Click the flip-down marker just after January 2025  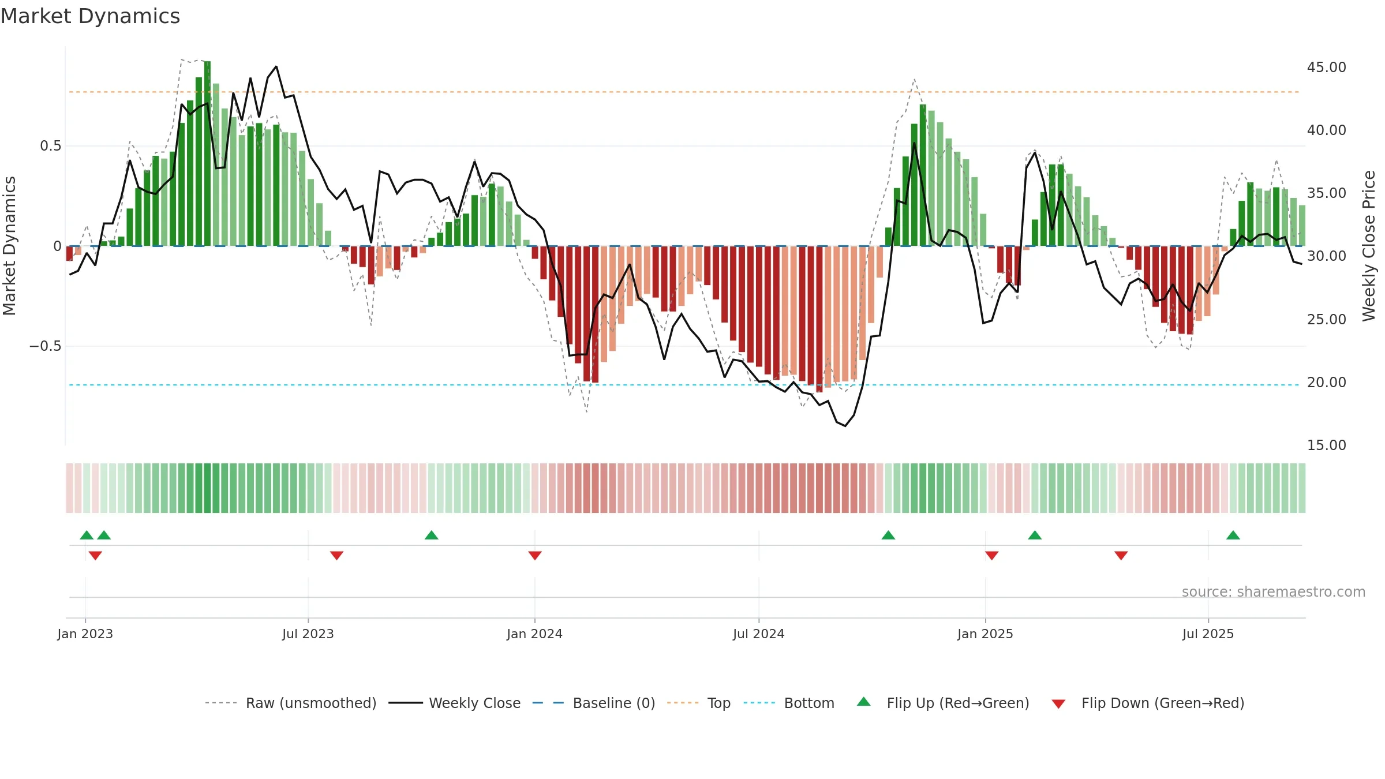coord(992,555)
